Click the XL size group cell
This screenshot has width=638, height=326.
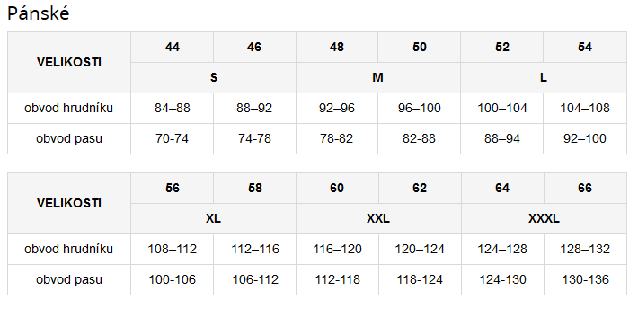tap(214, 219)
